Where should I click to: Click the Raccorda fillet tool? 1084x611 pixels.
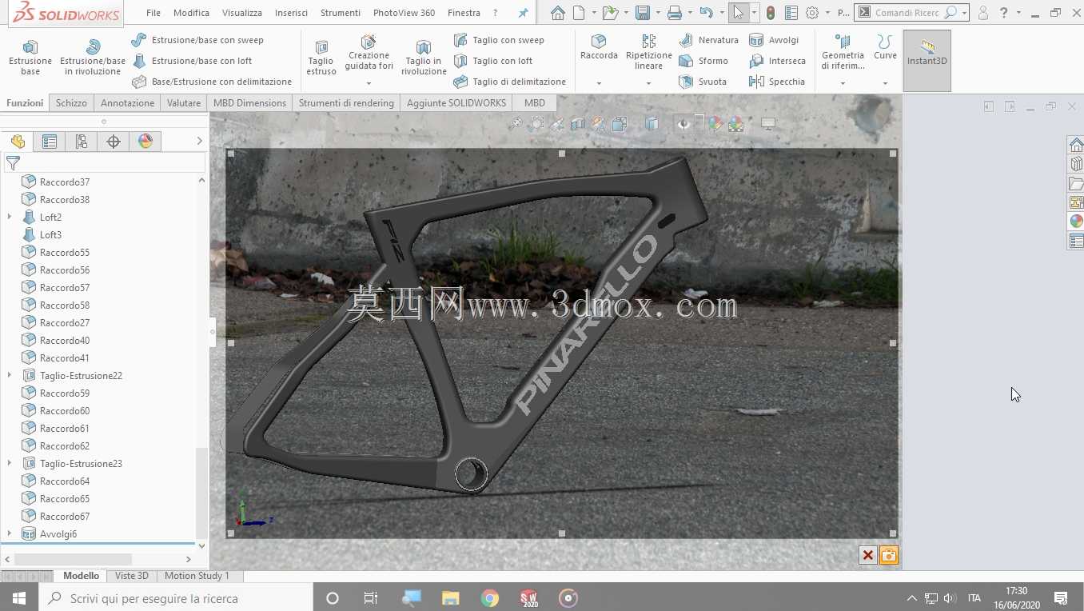pos(599,48)
